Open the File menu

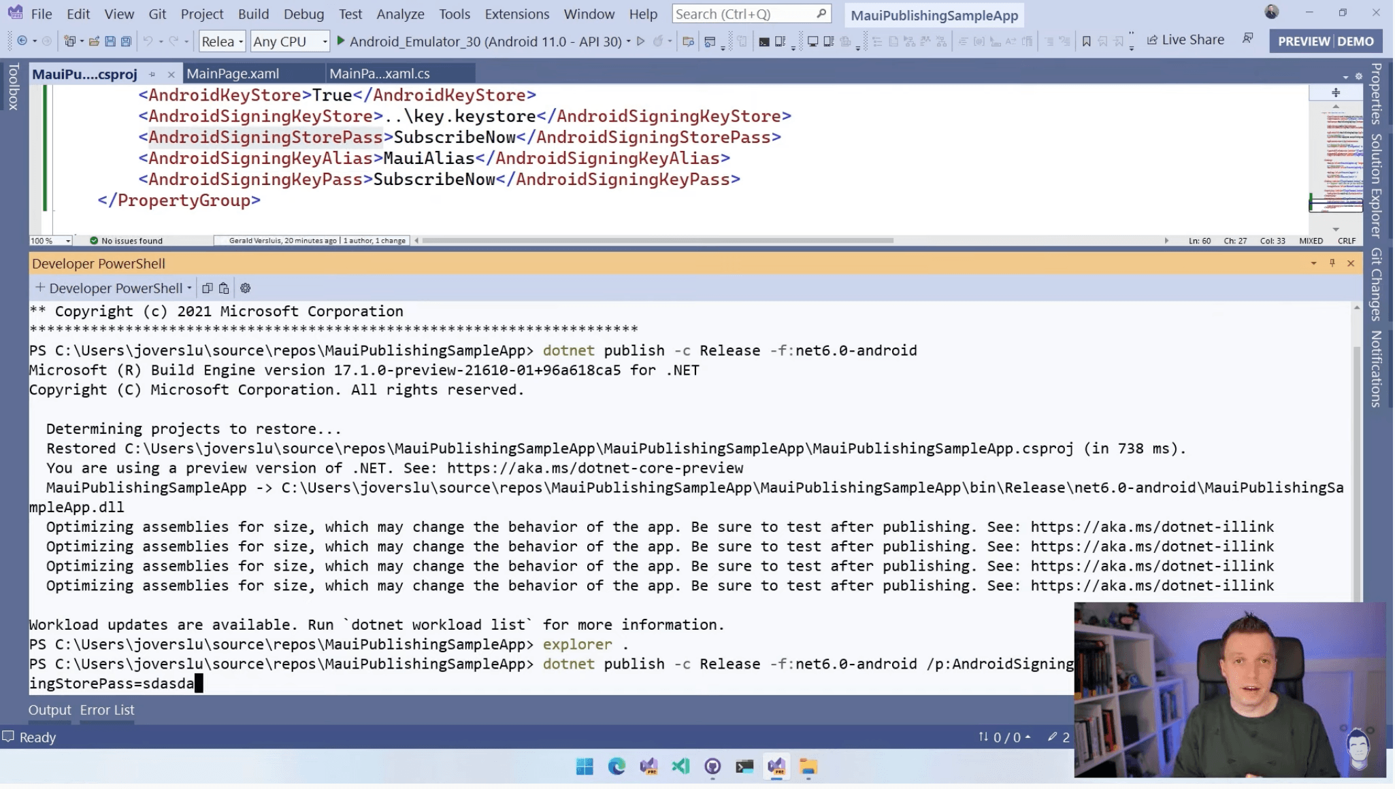42,14
